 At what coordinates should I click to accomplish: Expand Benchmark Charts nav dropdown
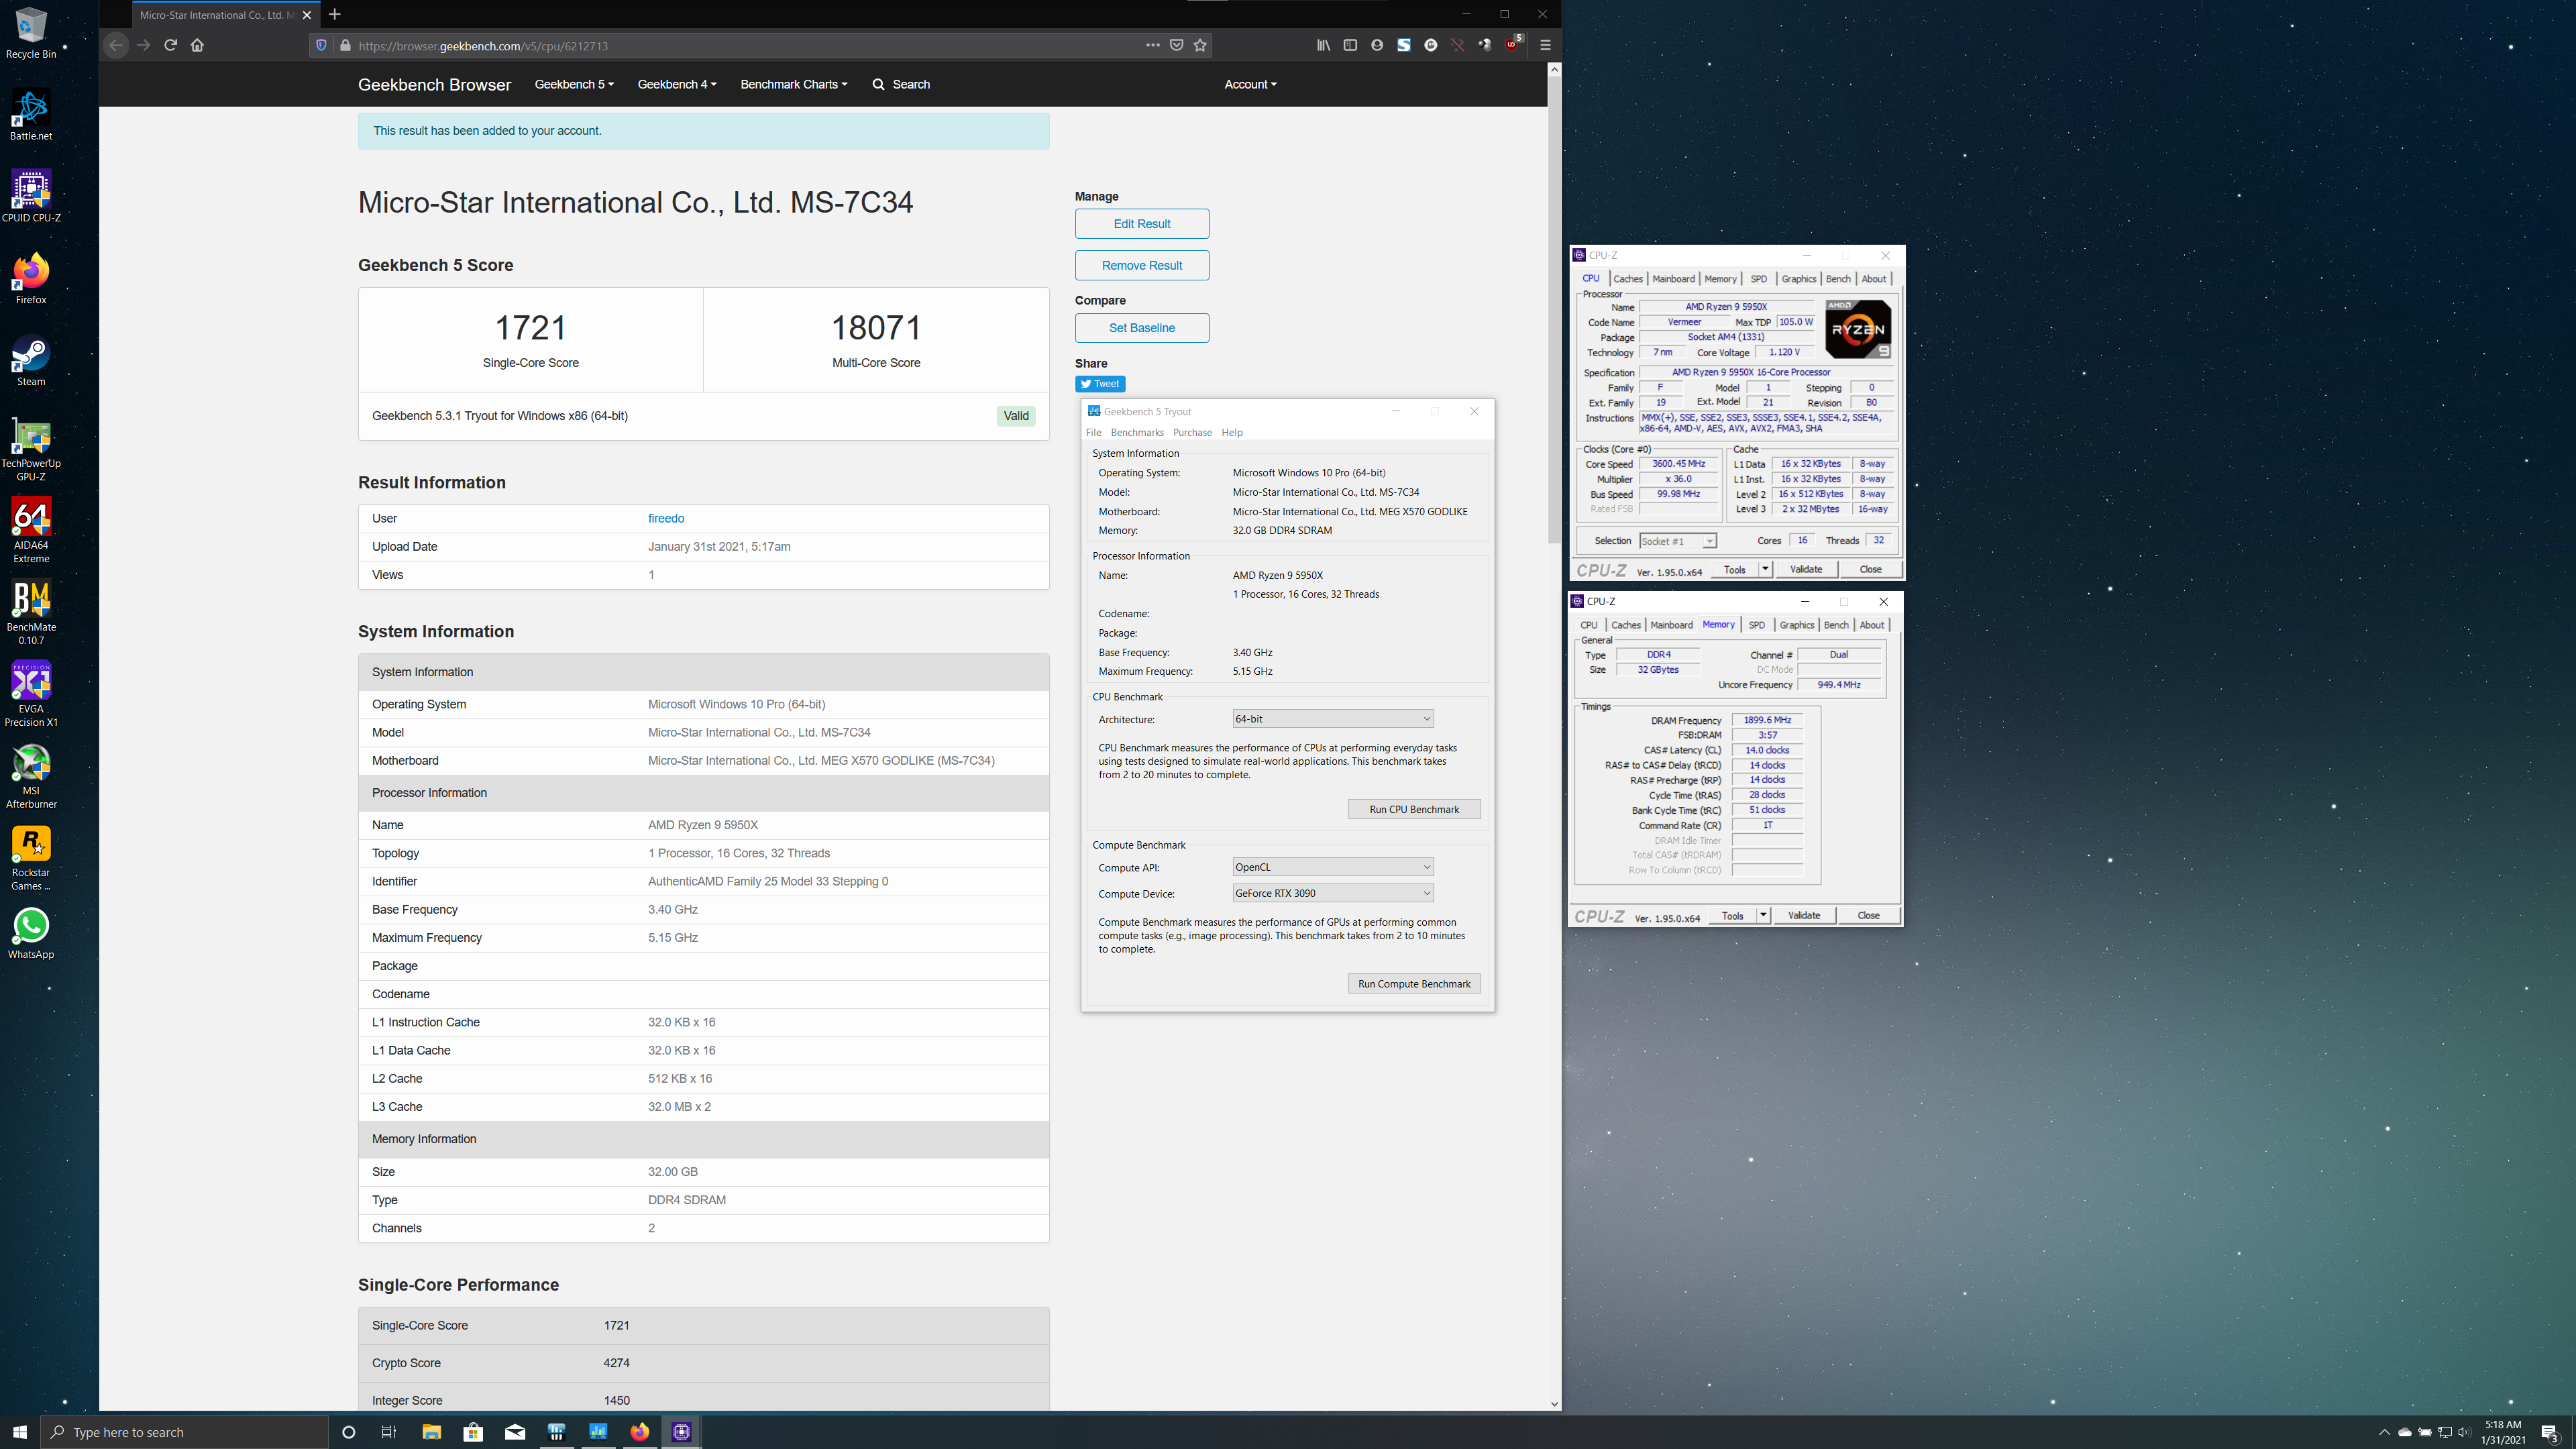pos(794,84)
